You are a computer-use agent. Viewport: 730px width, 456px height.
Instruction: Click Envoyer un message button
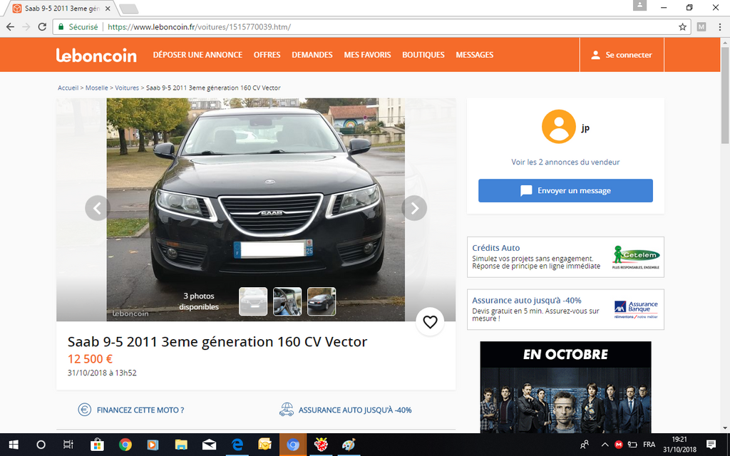pyautogui.click(x=565, y=191)
